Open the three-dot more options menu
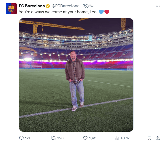This screenshot has width=165, height=145. 158,6
